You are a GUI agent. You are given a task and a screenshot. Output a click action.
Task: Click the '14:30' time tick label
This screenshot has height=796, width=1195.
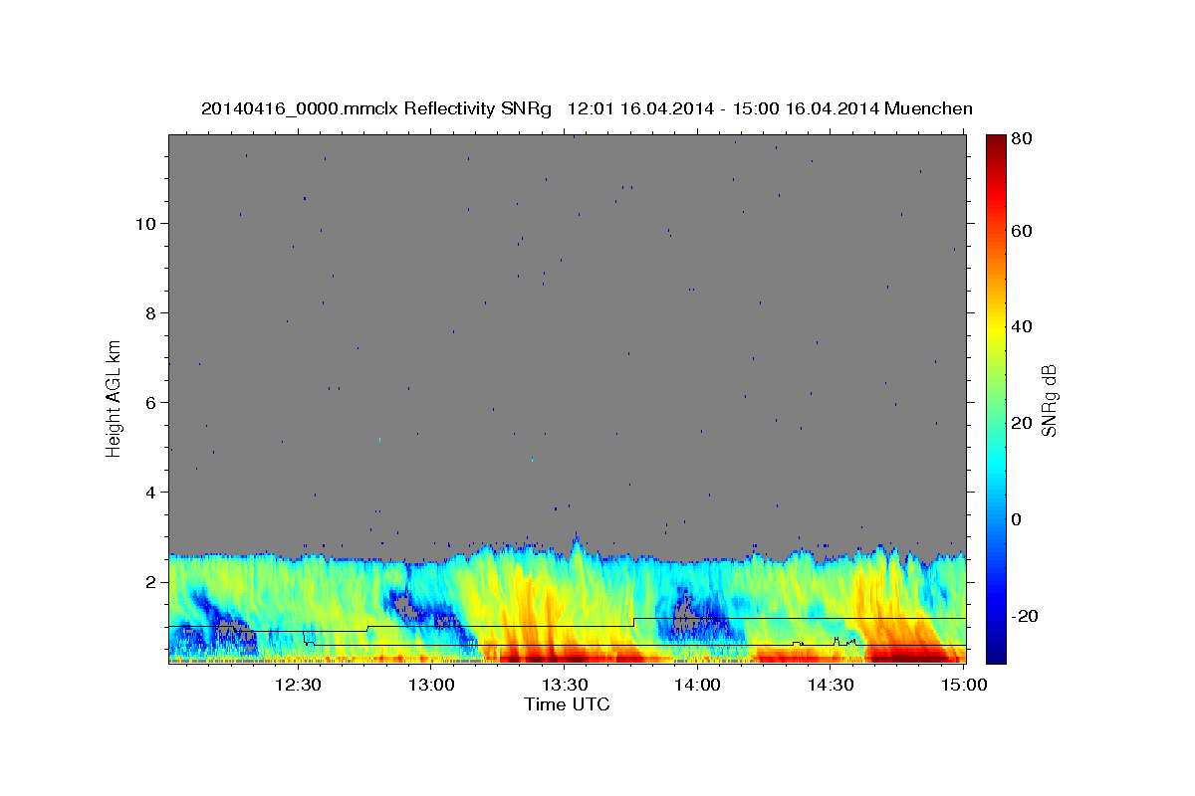(831, 685)
